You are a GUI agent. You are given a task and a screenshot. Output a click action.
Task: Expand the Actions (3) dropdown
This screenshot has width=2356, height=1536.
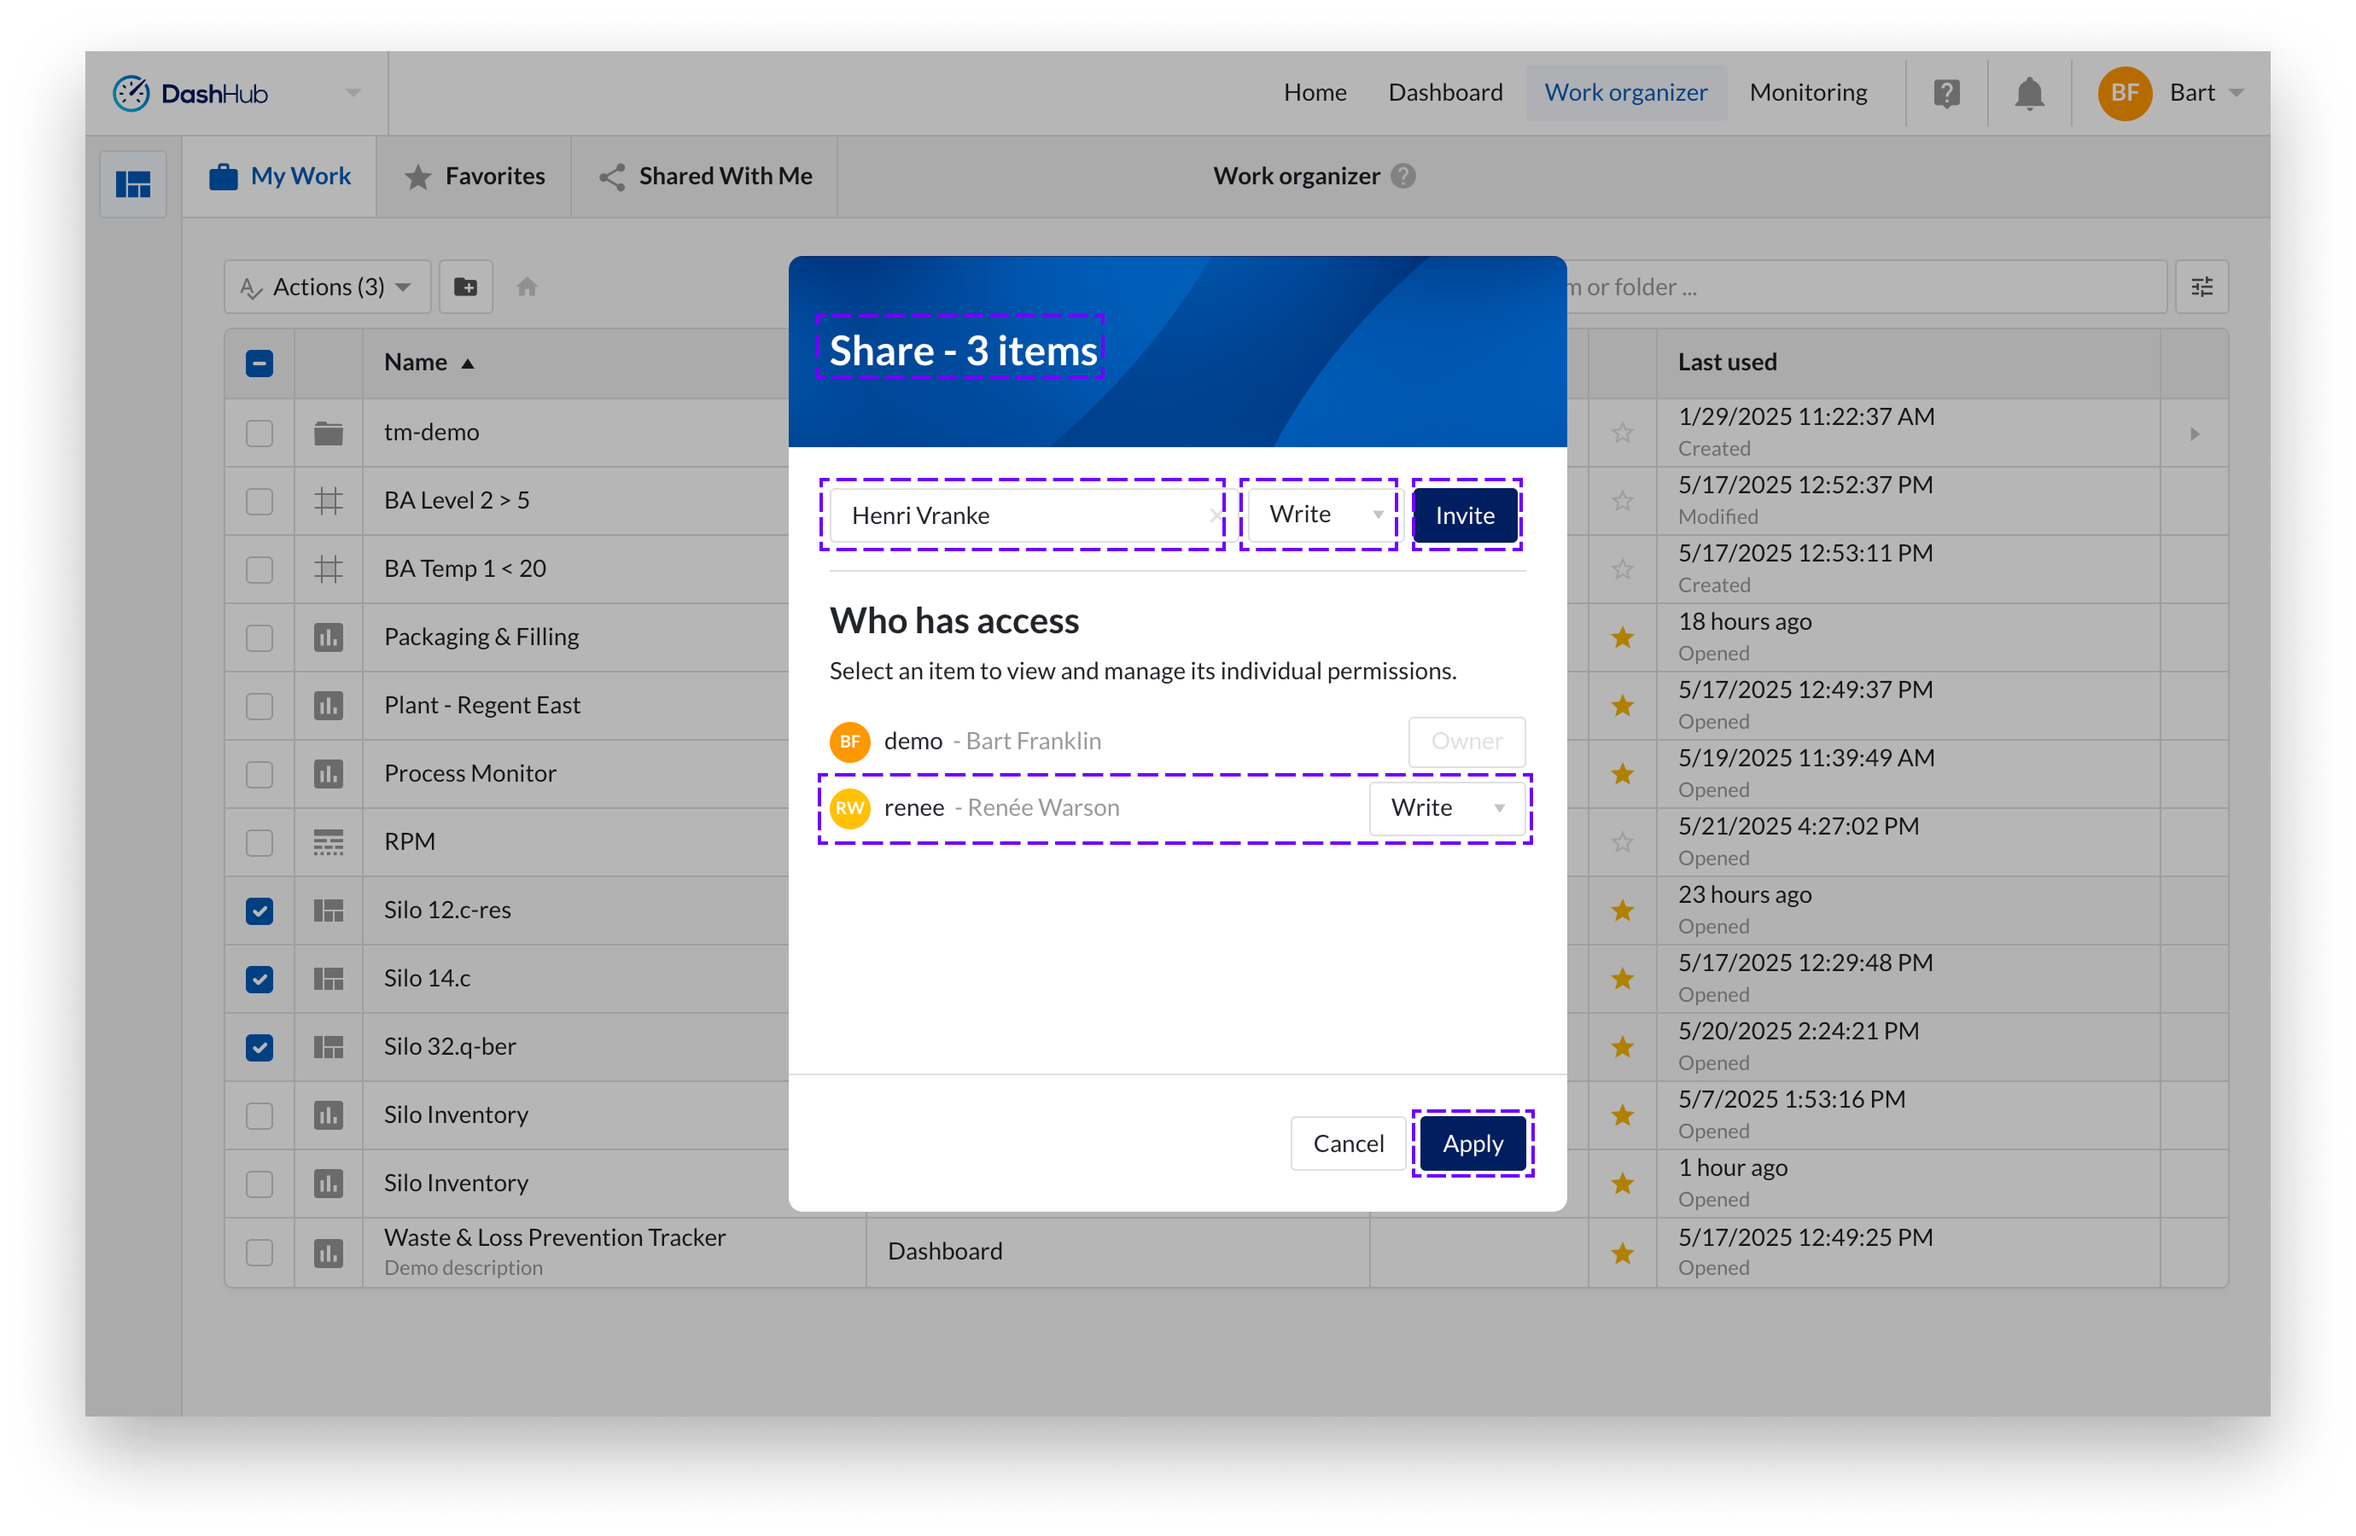point(328,287)
